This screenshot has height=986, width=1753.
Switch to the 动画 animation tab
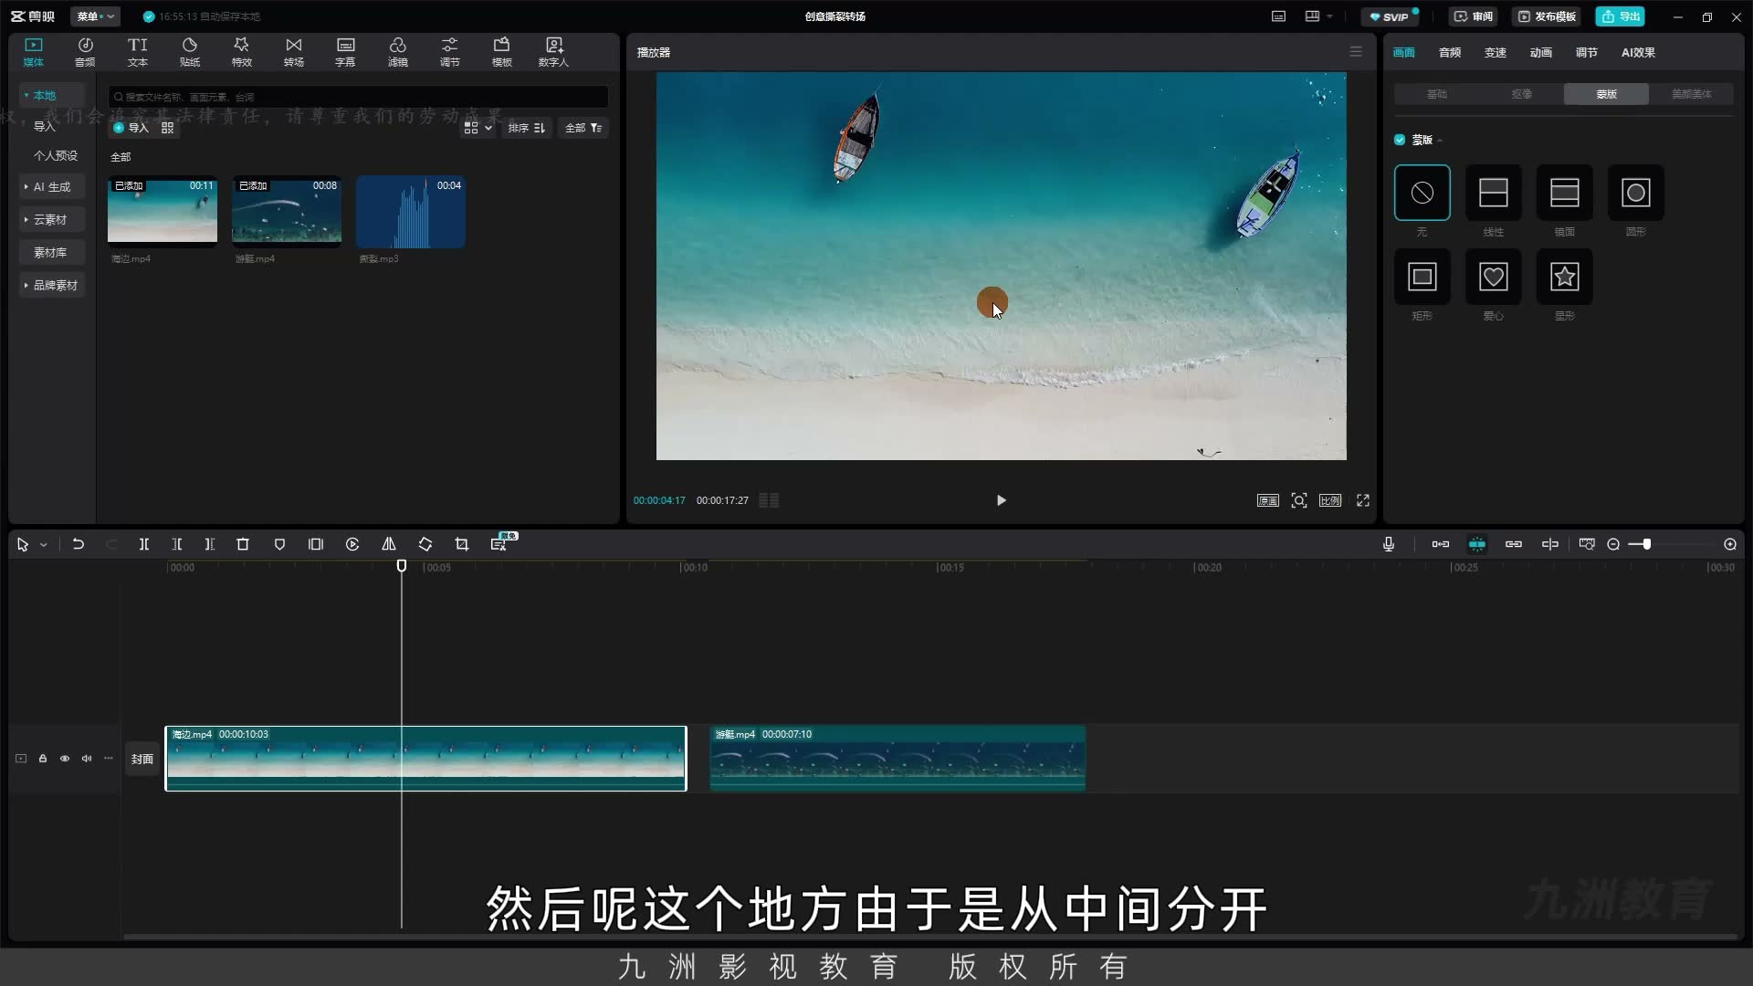[x=1541, y=52]
